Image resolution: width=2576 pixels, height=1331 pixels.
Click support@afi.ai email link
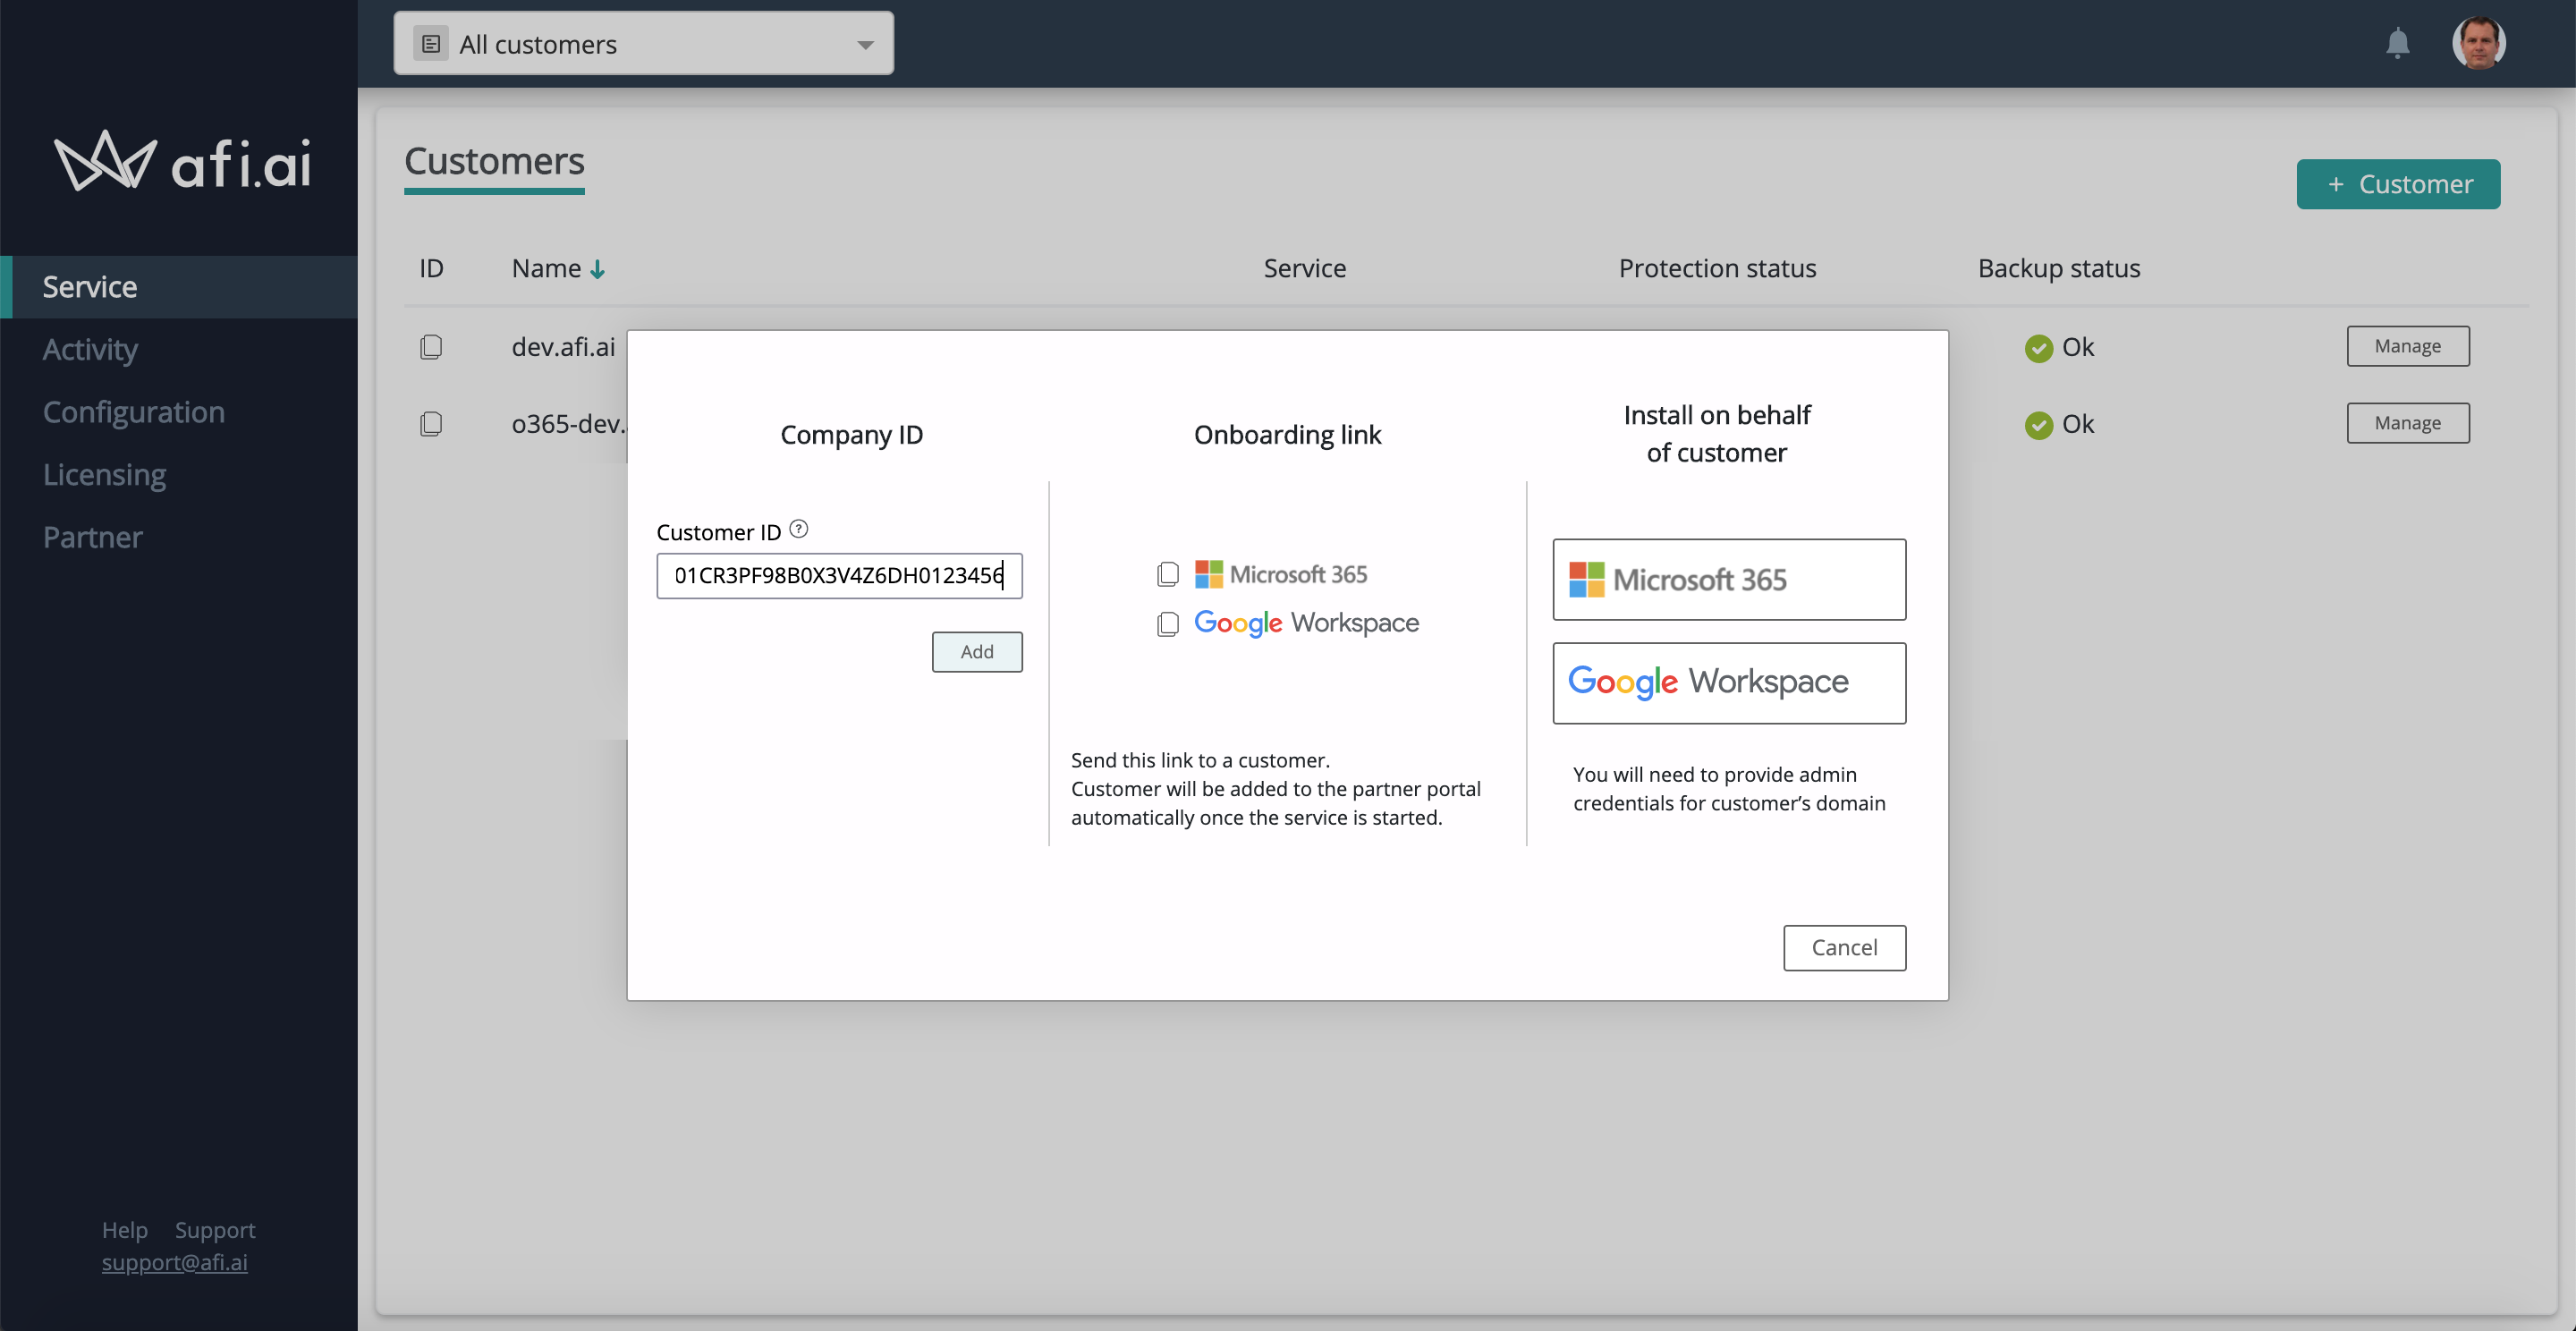tap(174, 1262)
